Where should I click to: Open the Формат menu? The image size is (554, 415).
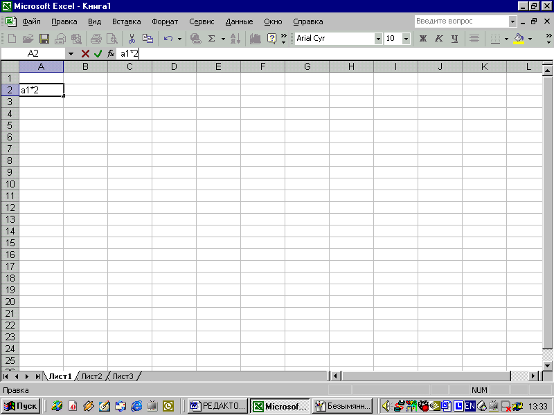tap(165, 21)
